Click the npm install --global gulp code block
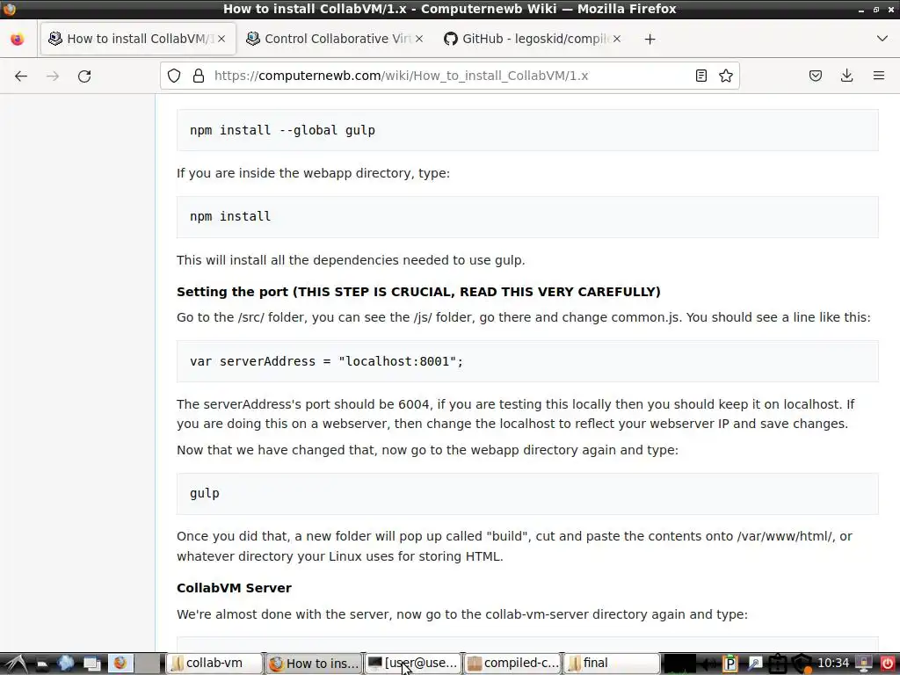 527,130
